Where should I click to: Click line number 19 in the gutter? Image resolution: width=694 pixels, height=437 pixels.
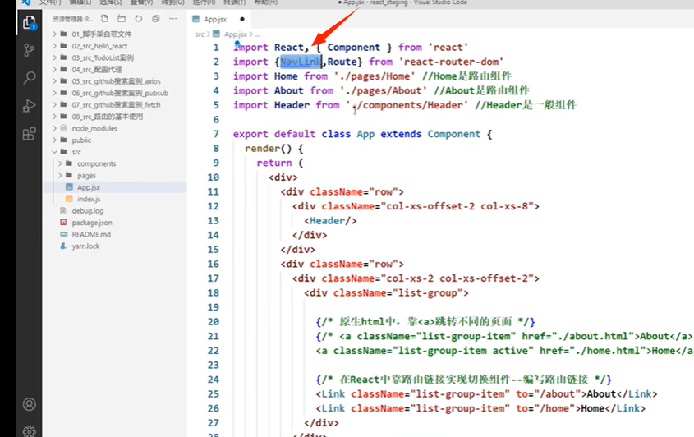[214, 307]
